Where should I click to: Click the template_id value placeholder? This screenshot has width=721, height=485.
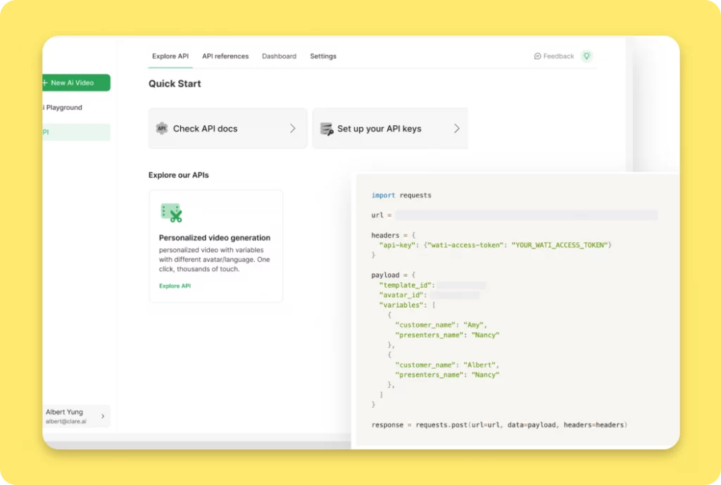(461, 285)
